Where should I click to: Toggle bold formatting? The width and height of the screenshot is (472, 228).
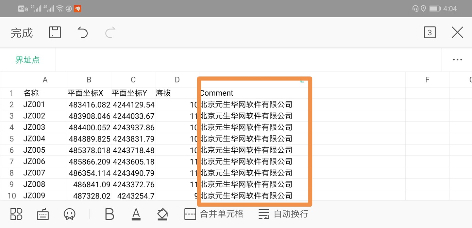tap(109, 214)
